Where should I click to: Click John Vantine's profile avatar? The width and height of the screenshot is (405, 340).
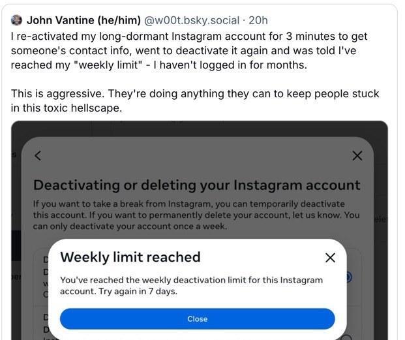pos(17,20)
